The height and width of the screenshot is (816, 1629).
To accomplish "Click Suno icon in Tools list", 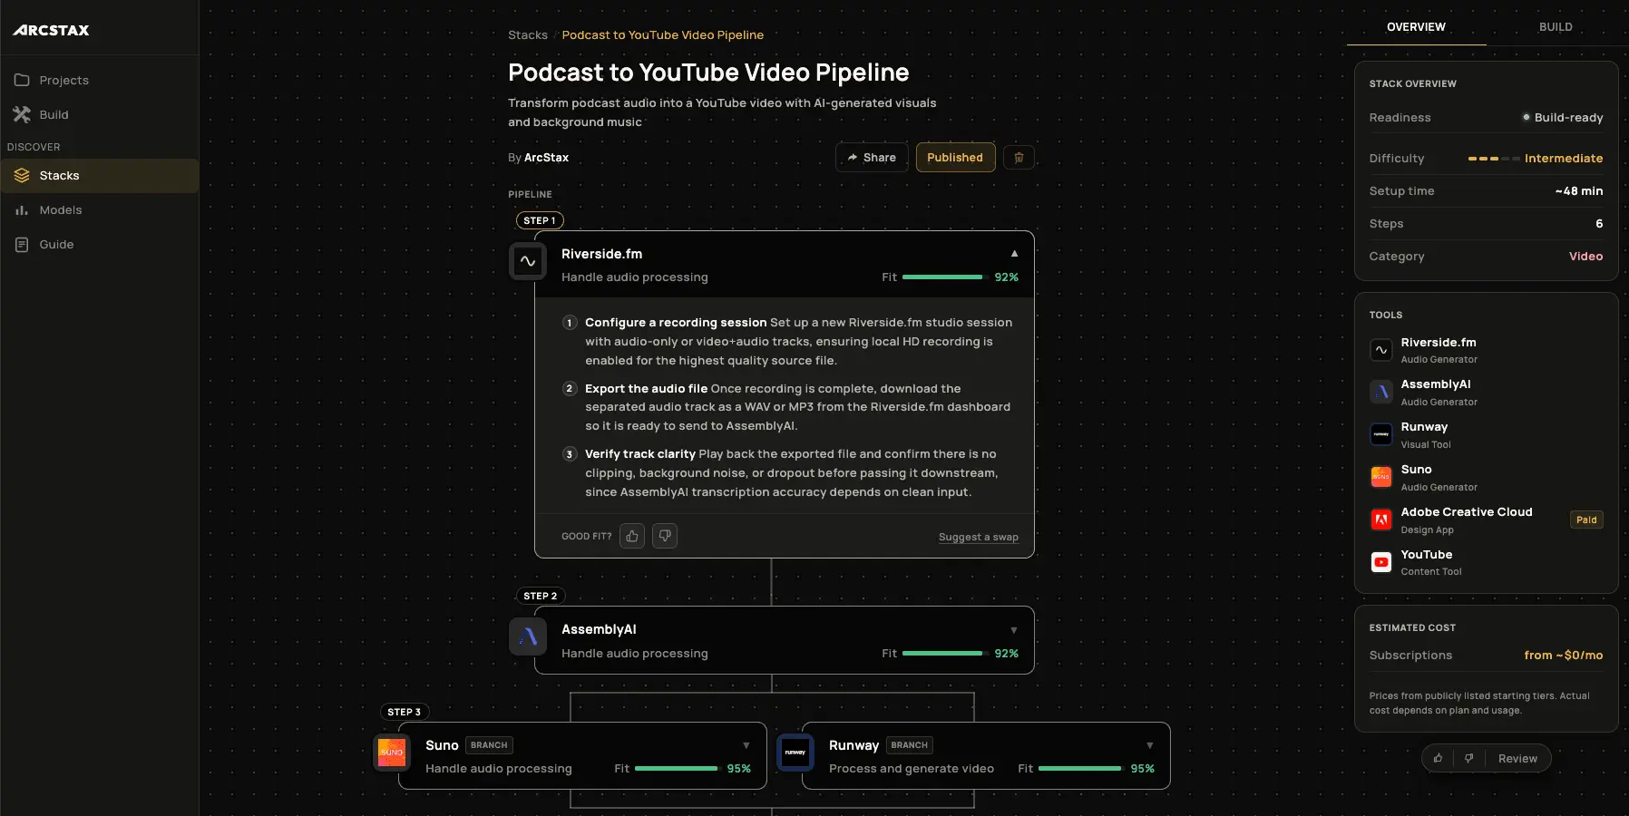I will tap(1381, 477).
